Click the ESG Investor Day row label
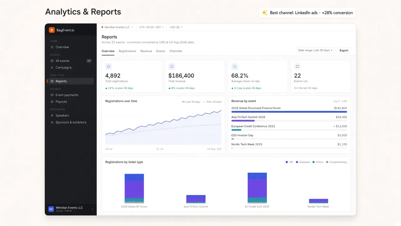This screenshot has height=226, width=401. tap(242, 135)
